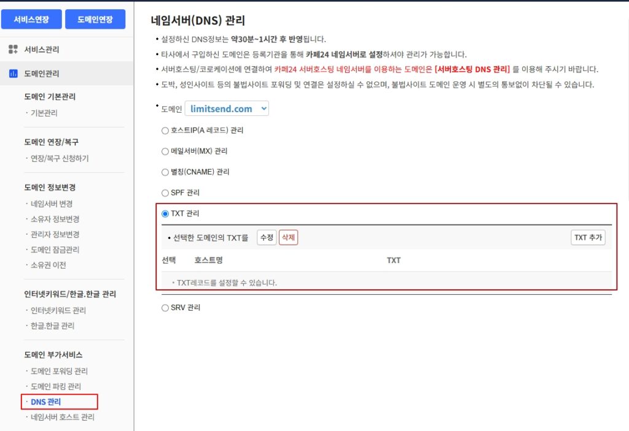Open 소유자 정보변경 sidebar link
The width and height of the screenshot is (629, 431).
(55, 219)
